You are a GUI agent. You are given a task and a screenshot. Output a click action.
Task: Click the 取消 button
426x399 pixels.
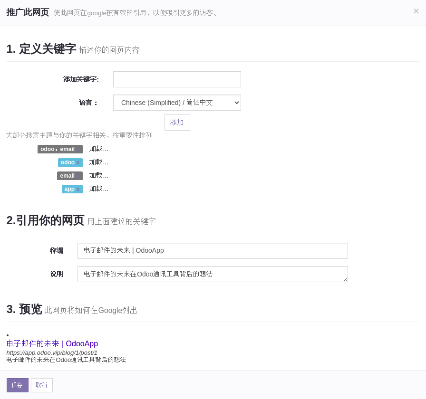[41, 385]
